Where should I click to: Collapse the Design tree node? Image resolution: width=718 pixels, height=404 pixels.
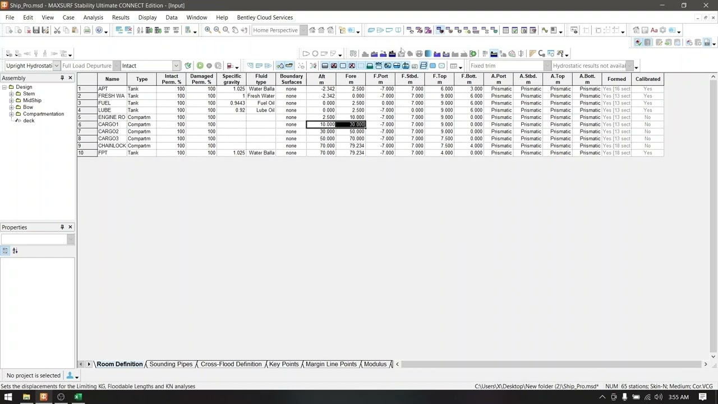4,87
